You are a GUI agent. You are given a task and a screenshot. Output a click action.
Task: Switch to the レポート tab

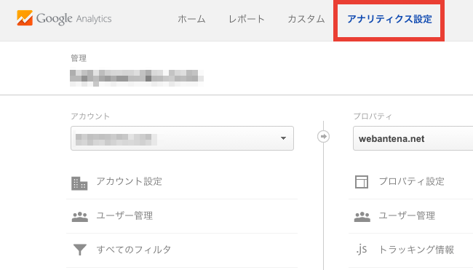(x=247, y=19)
